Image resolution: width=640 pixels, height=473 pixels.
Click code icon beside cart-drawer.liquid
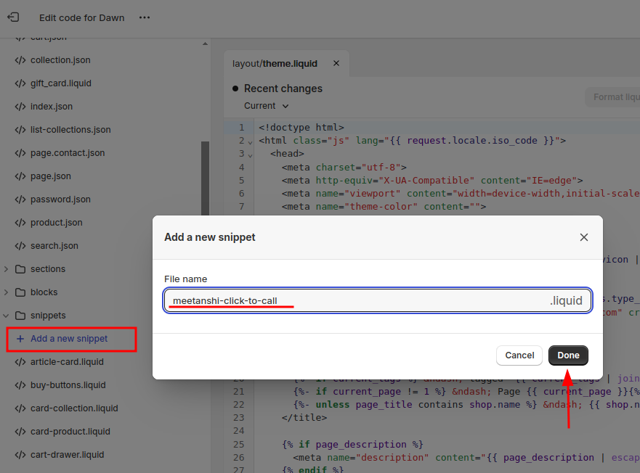tap(20, 455)
